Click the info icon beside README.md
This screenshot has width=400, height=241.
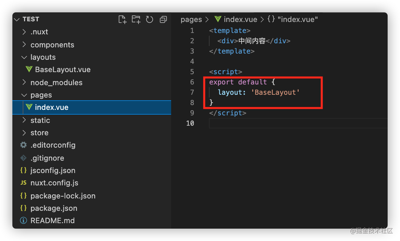23,220
